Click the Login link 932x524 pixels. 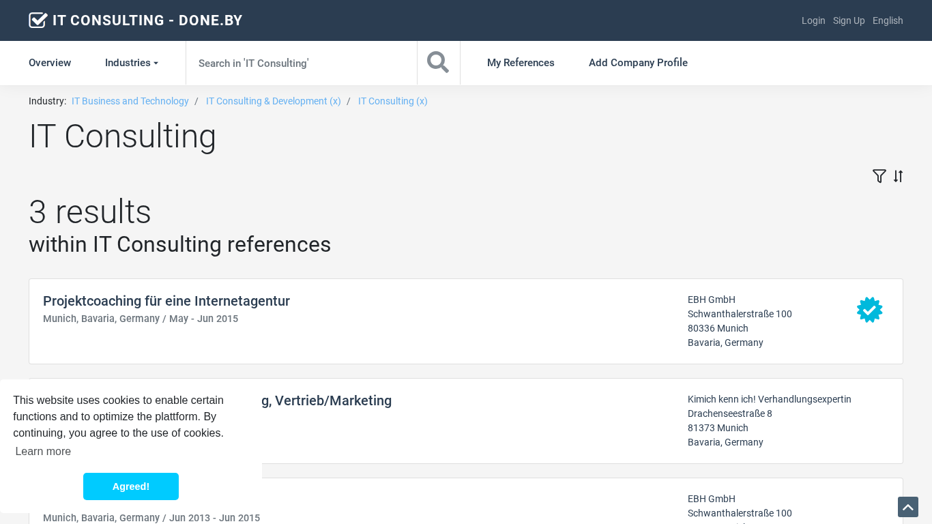click(x=813, y=20)
